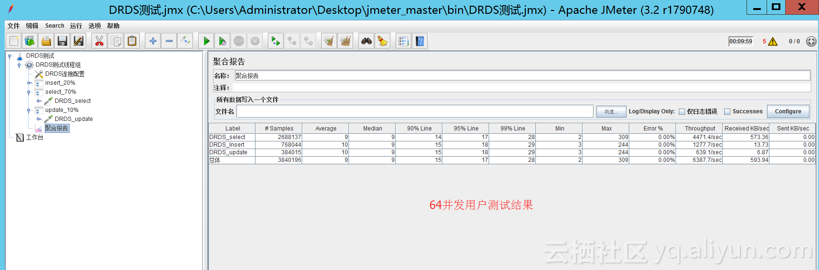Click Remote Stop All icon
819x270 pixels.
[x=292, y=41]
